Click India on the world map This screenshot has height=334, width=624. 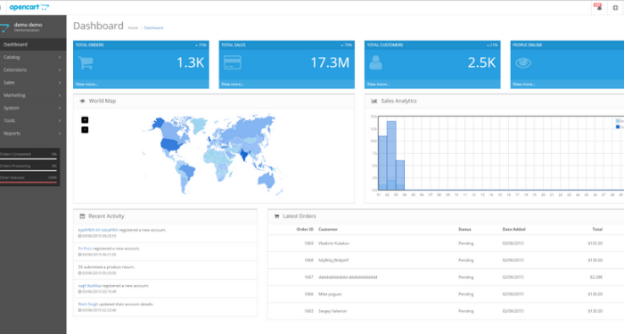coord(244,154)
